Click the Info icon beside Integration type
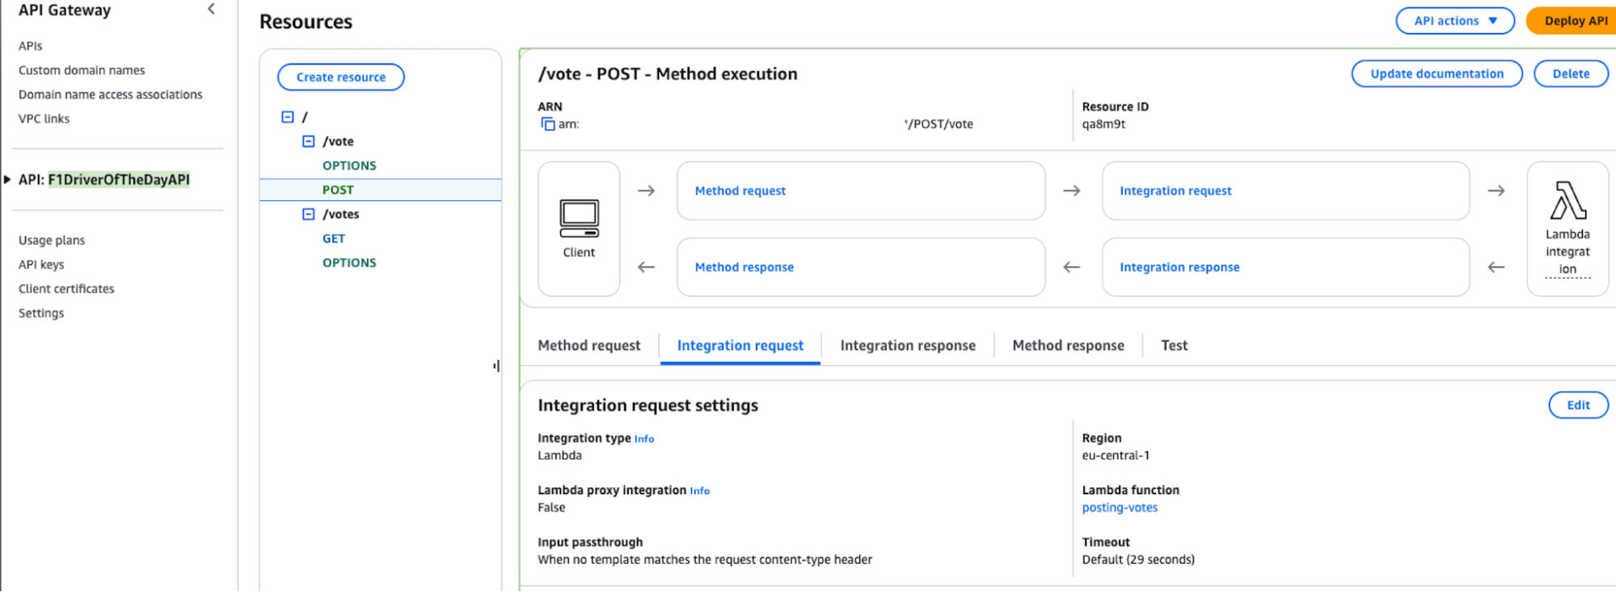The height and width of the screenshot is (592, 1616). (644, 439)
